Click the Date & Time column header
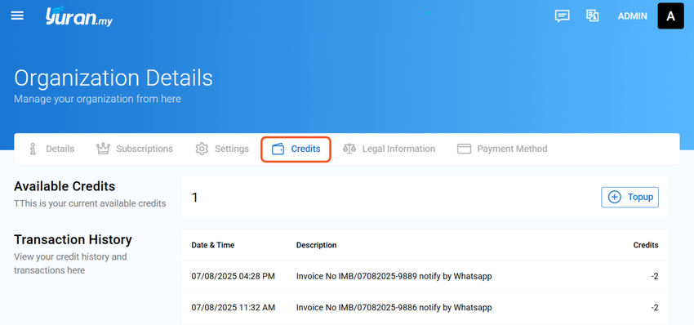 pyautogui.click(x=213, y=245)
